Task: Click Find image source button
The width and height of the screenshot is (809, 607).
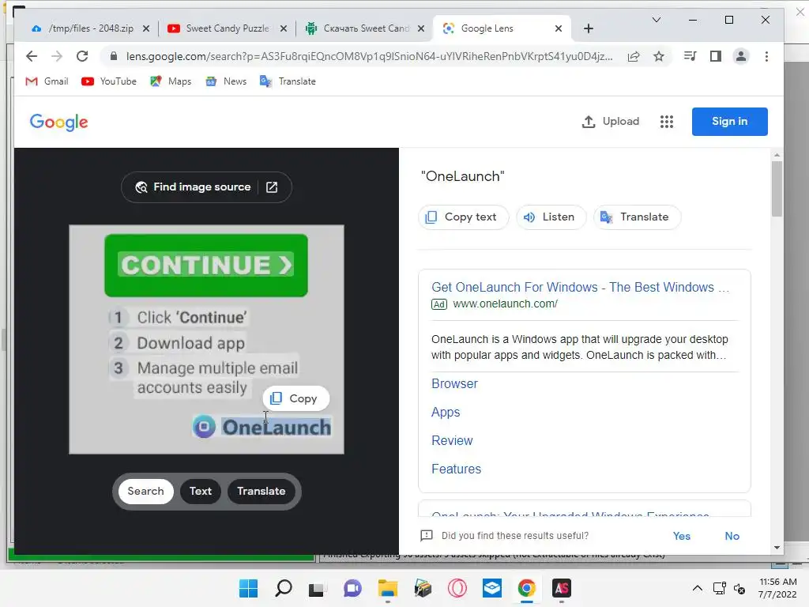Action: coord(193,187)
